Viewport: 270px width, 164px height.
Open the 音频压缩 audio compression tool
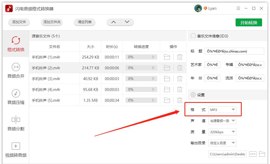click(16, 97)
